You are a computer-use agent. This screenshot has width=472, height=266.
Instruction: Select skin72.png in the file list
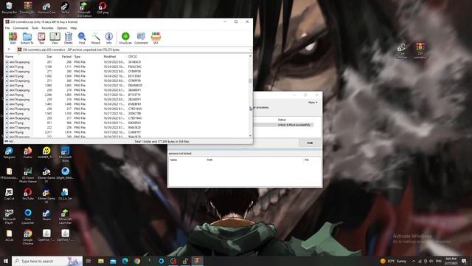coord(16,76)
